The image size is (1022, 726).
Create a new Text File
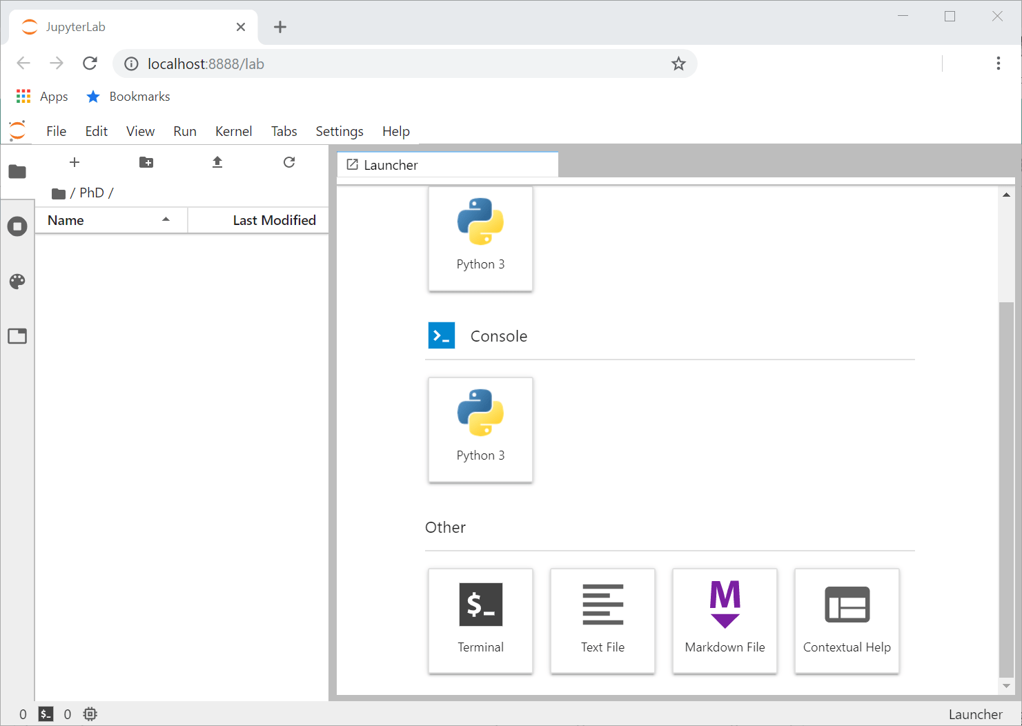pyautogui.click(x=602, y=620)
